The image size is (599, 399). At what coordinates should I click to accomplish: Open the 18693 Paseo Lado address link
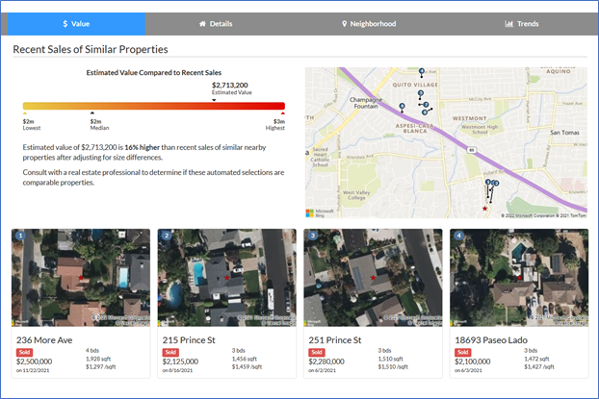click(491, 340)
